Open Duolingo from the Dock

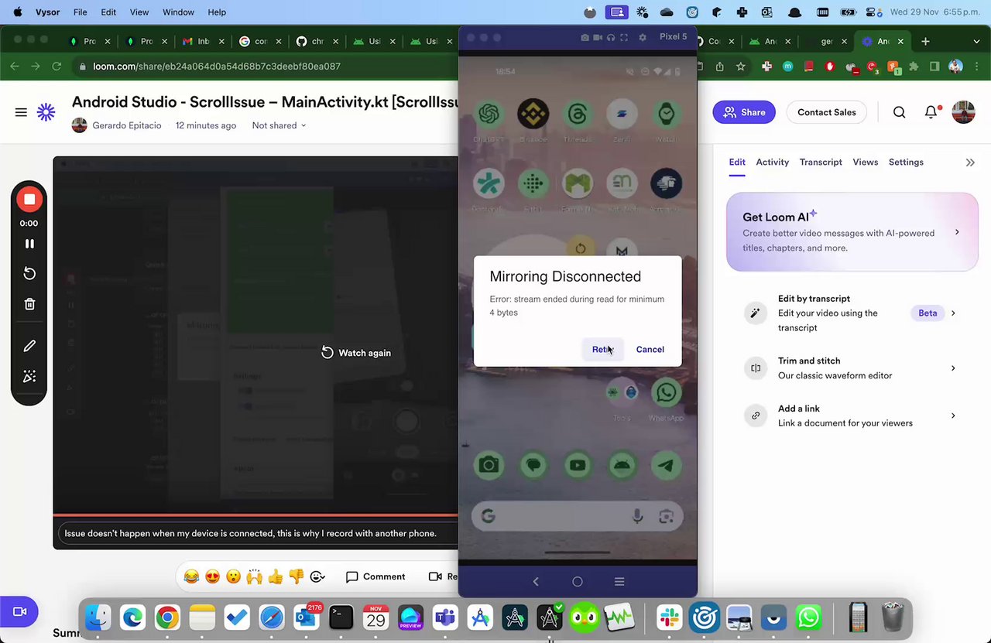point(585,617)
